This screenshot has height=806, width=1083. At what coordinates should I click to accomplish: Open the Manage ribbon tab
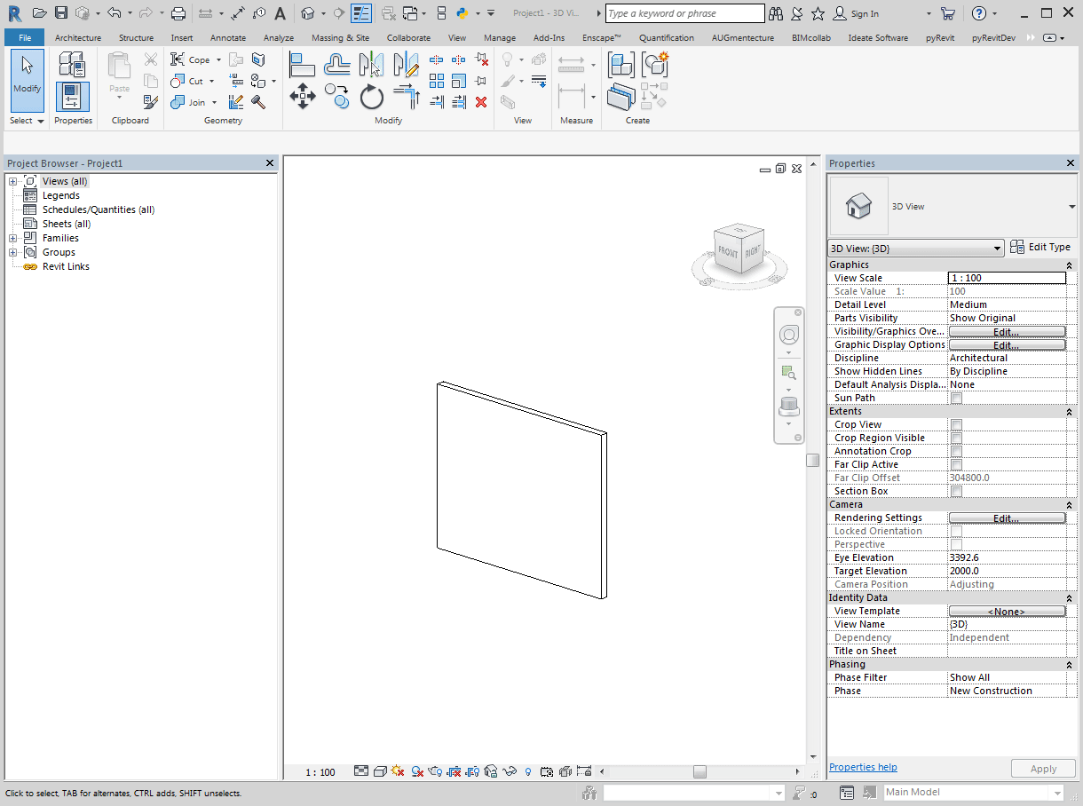coord(500,38)
